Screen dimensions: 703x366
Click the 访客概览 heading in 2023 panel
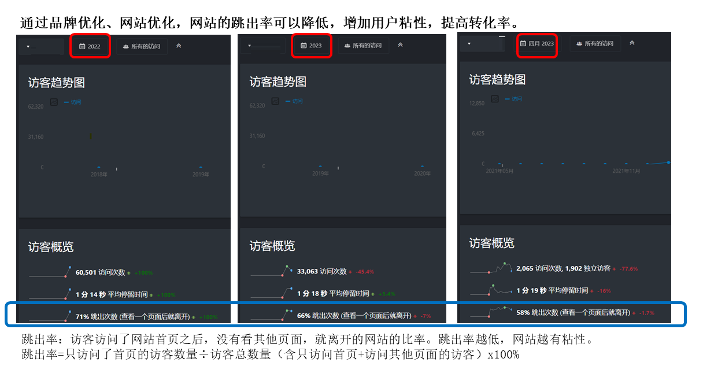[272, 246]
